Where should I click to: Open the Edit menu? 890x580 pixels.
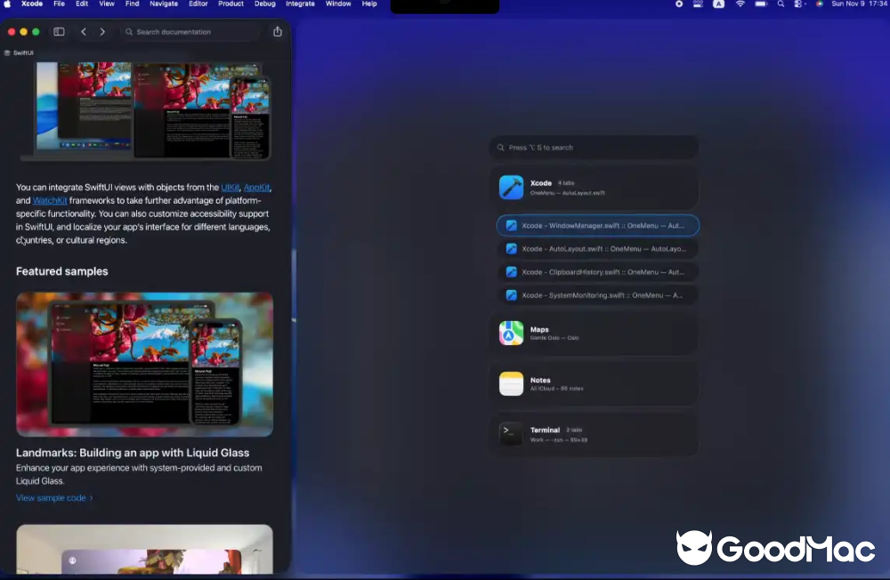point(82,4)
